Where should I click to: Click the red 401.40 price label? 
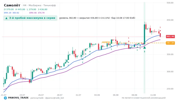pos(170,36)
